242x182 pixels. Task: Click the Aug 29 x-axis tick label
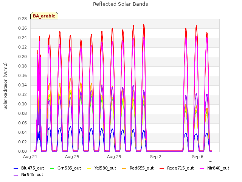point(114,157)
